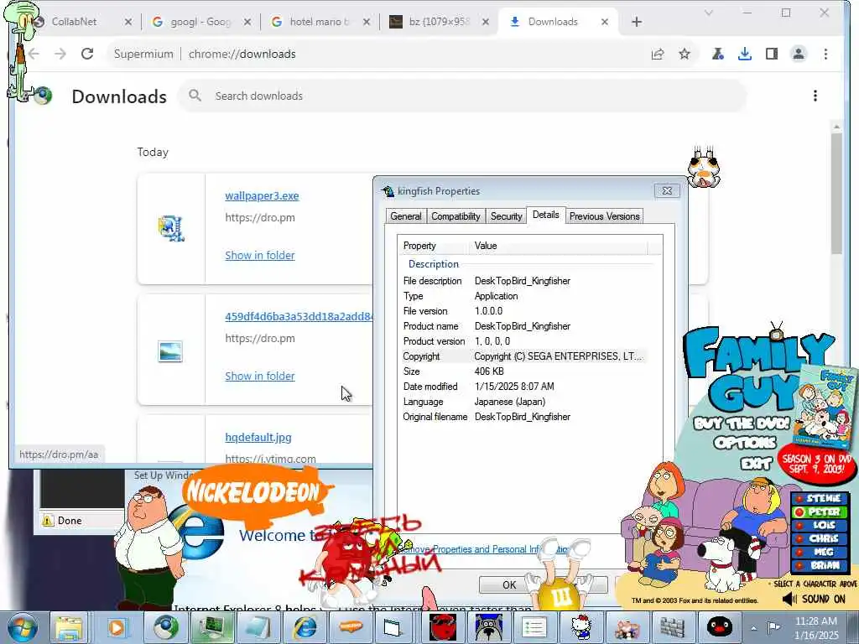The image size is (859, 644).
Task: Show wallpaper3.exe in folder
Action: coord(260,255)
